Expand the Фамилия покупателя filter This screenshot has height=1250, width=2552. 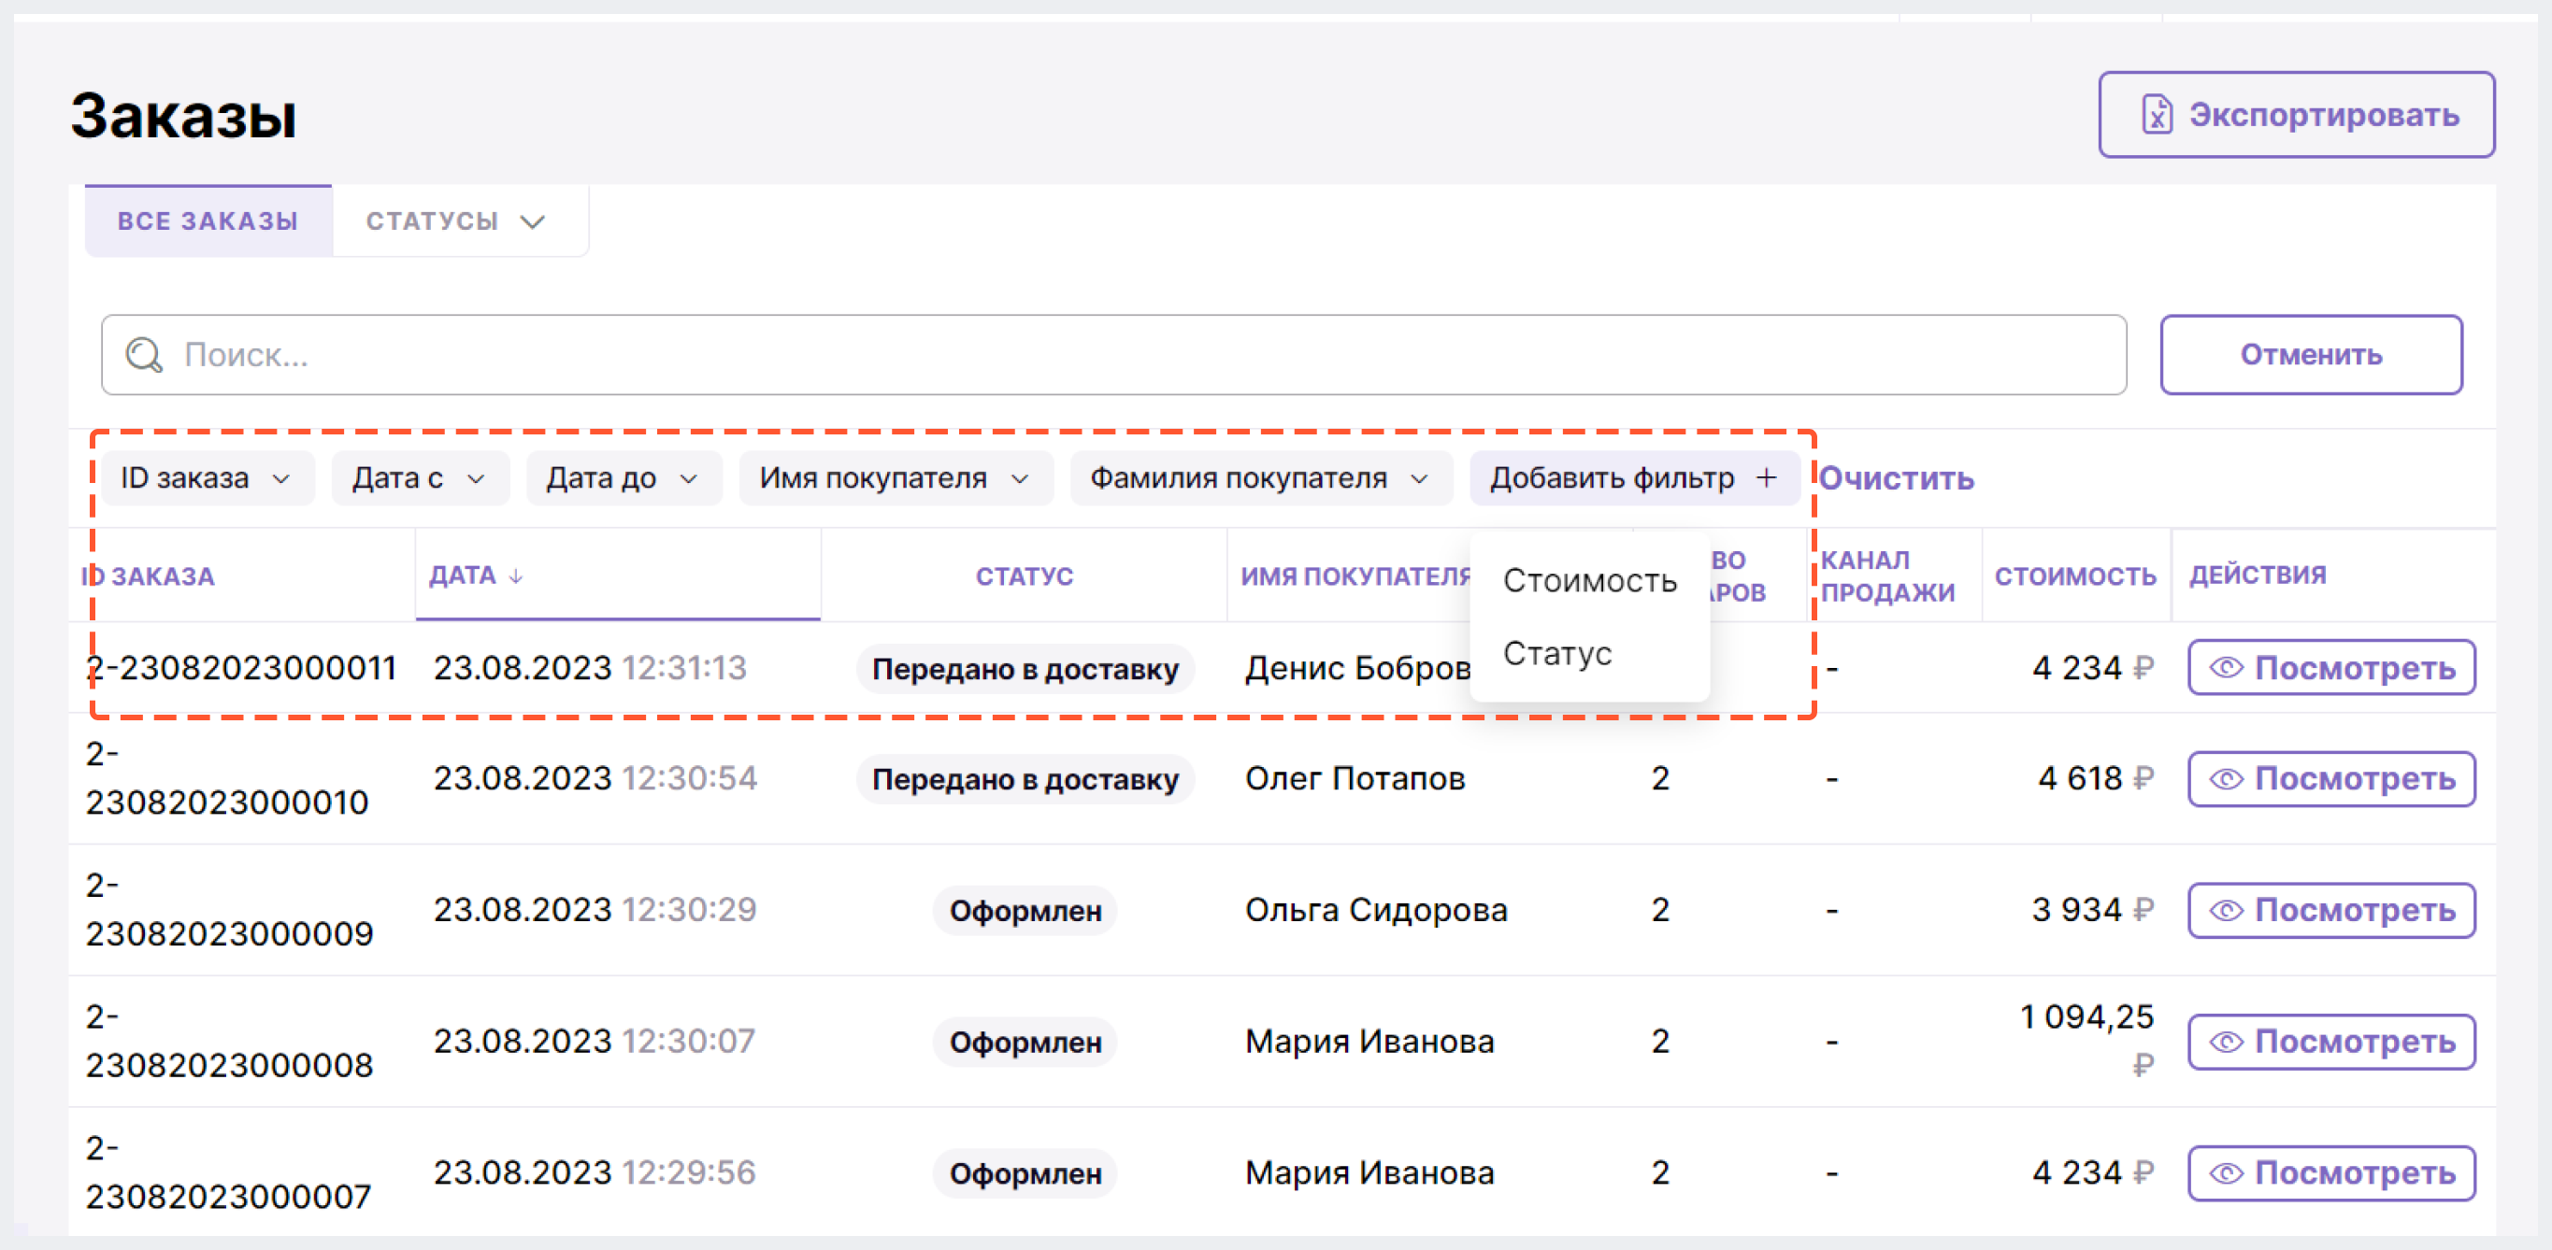[1260, 478]
